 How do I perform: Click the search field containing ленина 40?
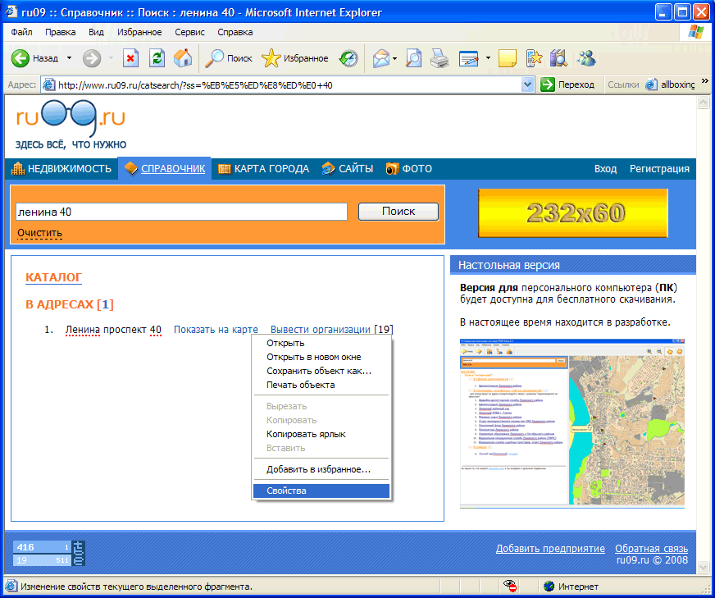tap(181, 212)
